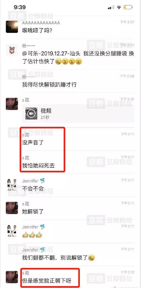Image resolution: width=141 pixels, height=288 pixels.
Task: Tap the @可乐-2019.12.27-汕头 mention
Action: pos(51,54)
